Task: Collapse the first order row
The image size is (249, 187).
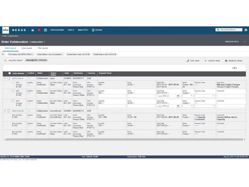Action: 4,78
